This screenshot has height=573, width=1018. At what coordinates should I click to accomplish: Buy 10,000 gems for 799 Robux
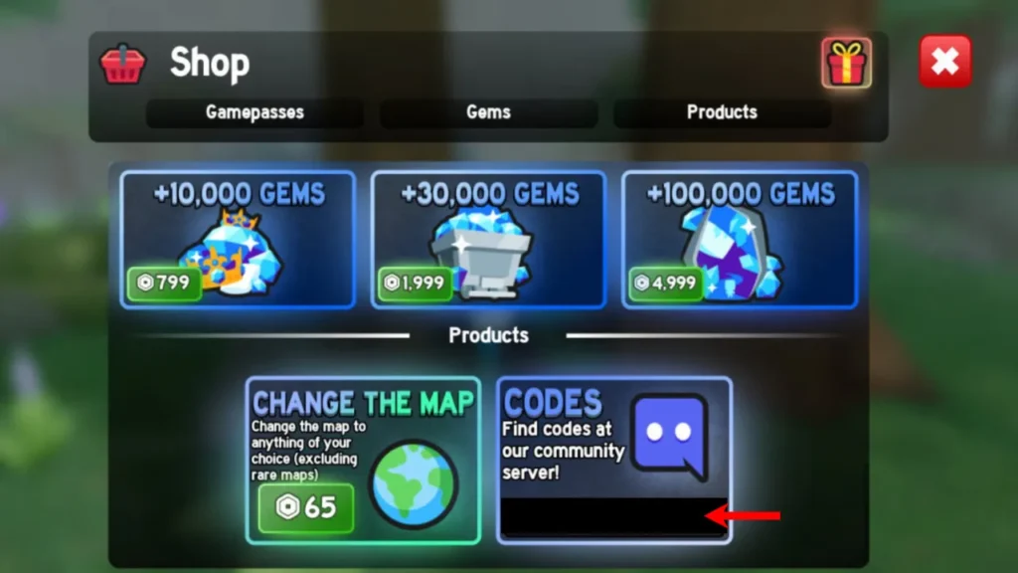(164, 283)
